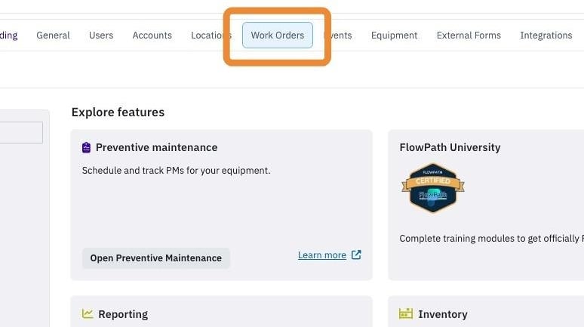Go to the Accounts tab

[152, 35]
